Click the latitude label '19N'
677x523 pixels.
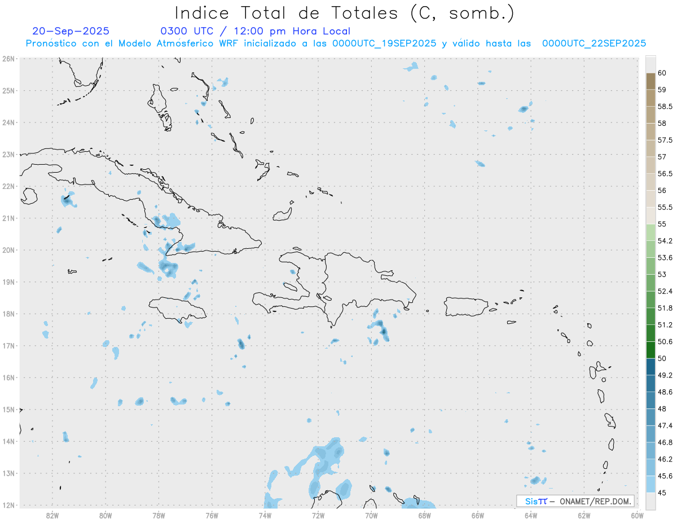(x=8, y=282)
